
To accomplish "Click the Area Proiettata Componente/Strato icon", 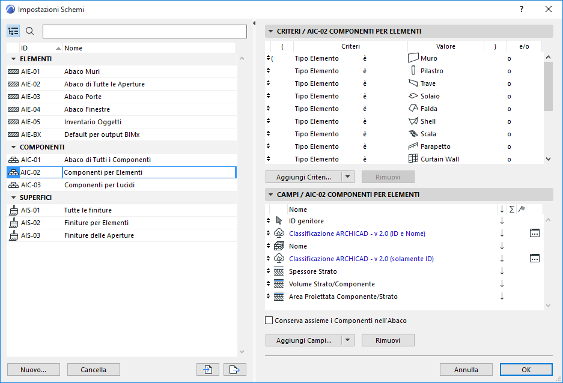I will coord(279,296).
